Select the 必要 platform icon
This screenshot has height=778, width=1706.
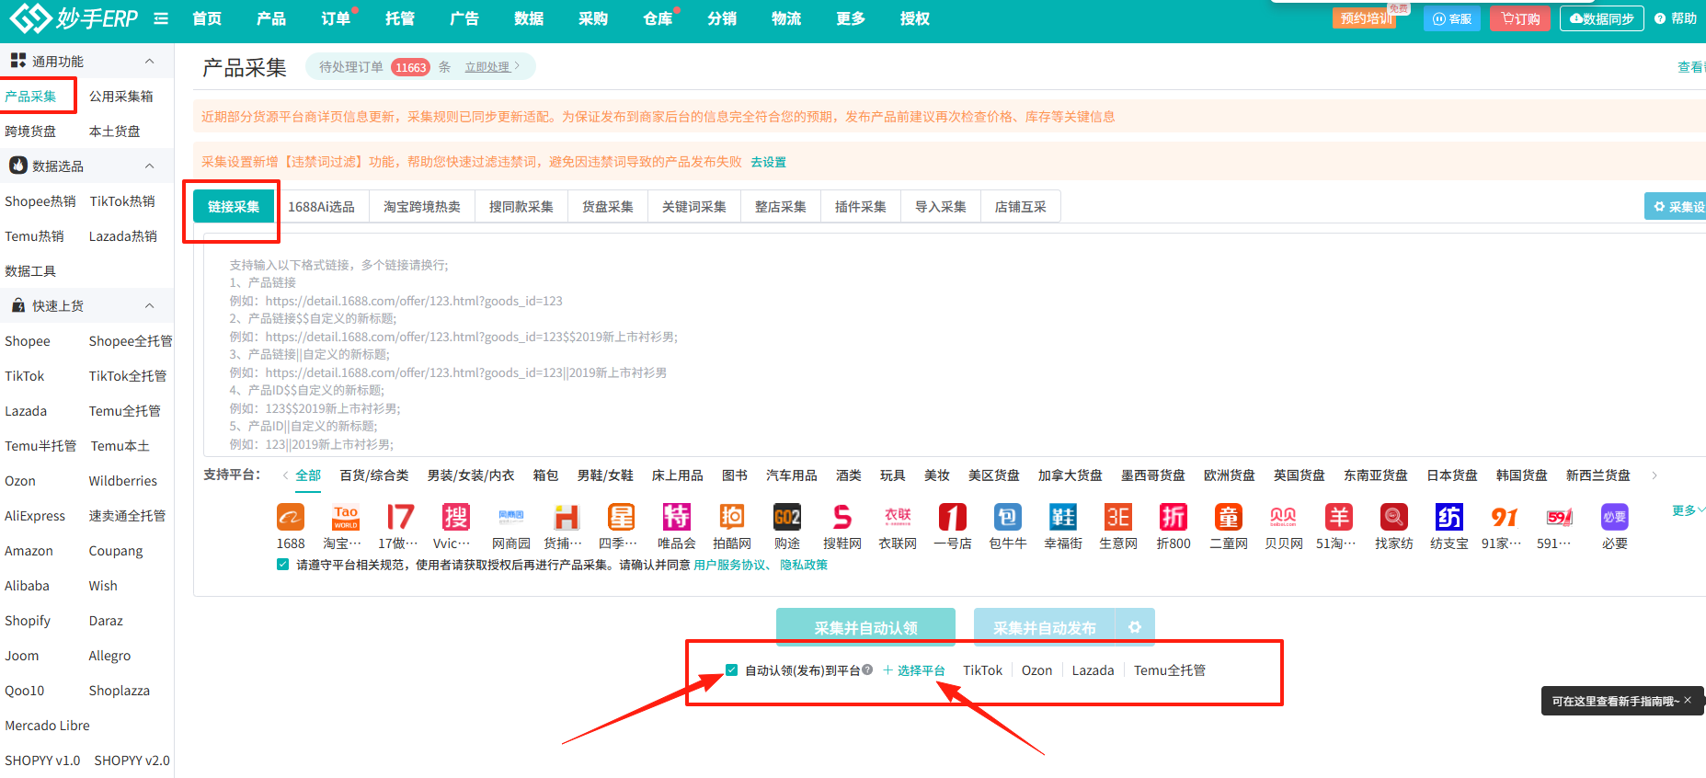[x=1615, y=517]
